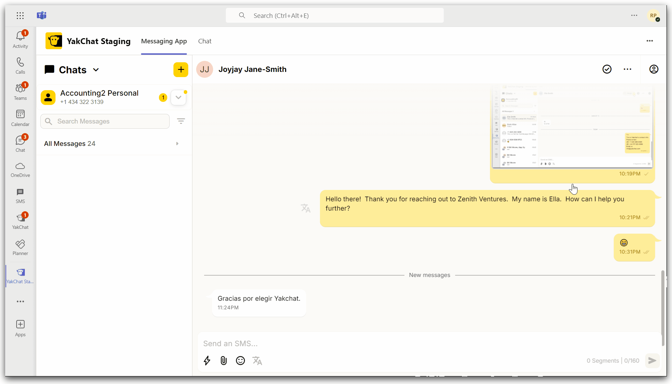Screen dimensions: 672x384
Task: Open RP profile avatar menu
Action: click(x=653, y=15)
